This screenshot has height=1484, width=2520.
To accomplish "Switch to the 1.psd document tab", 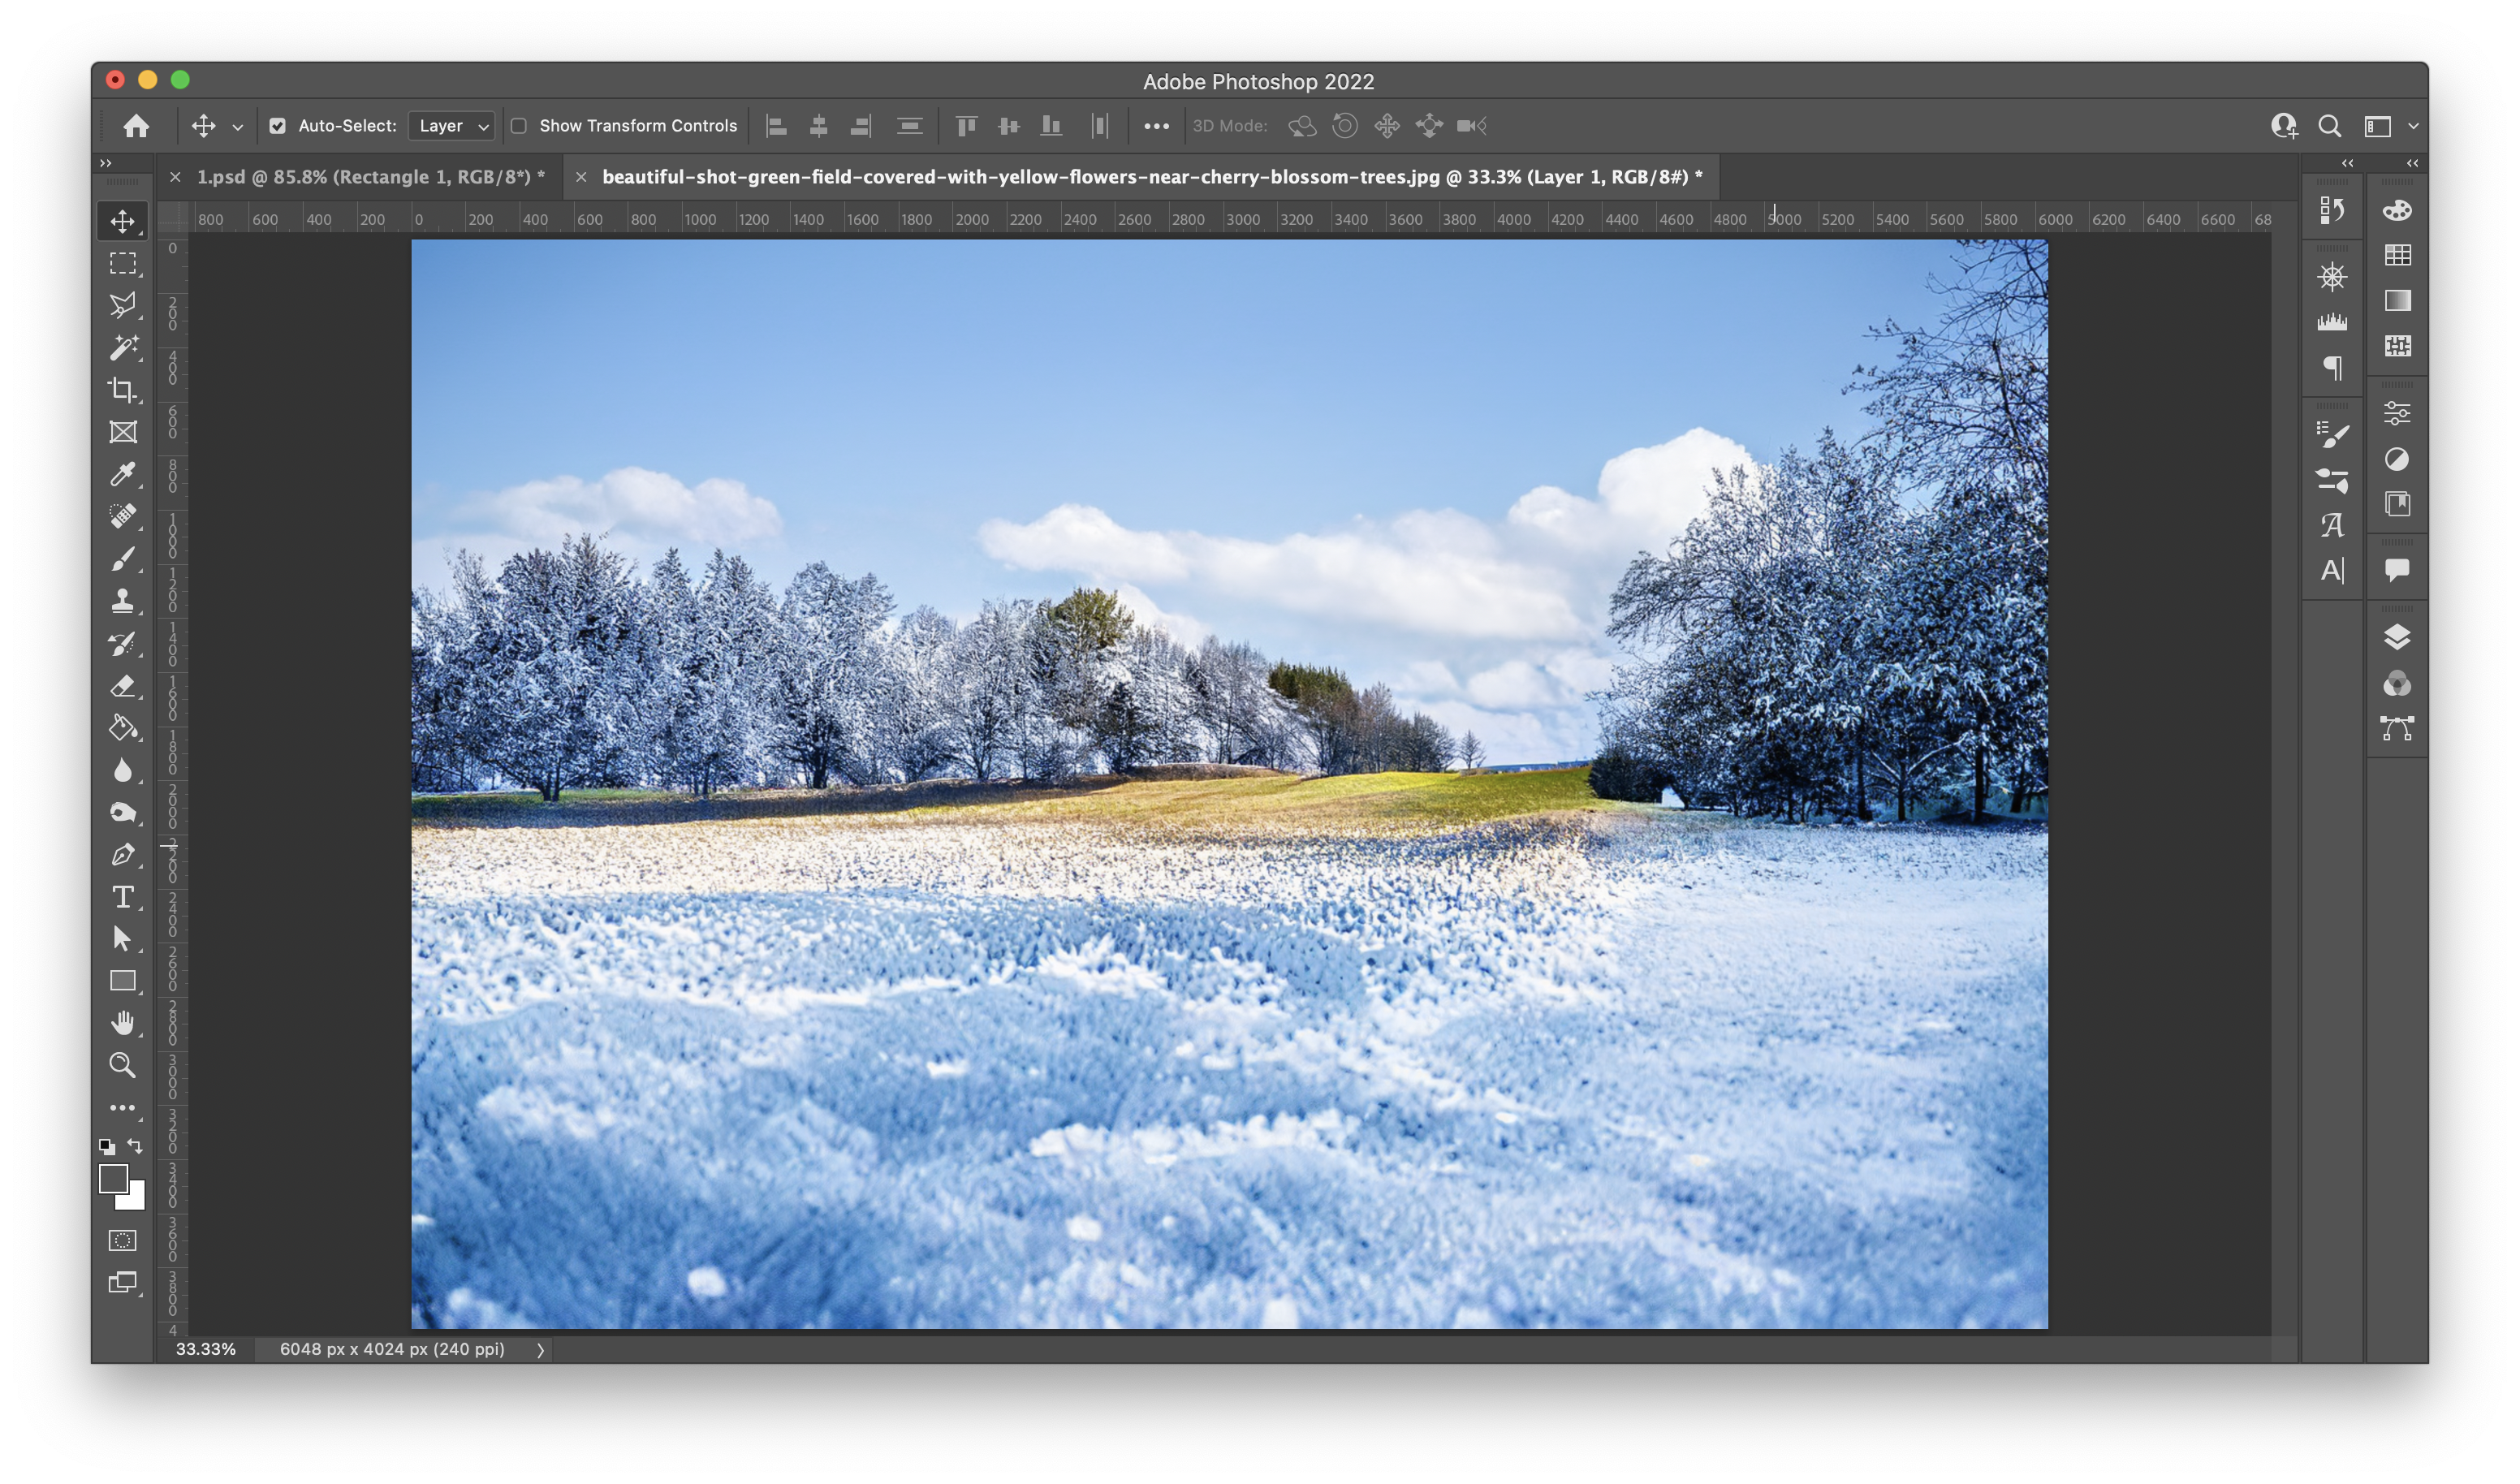I will point(370,177).
